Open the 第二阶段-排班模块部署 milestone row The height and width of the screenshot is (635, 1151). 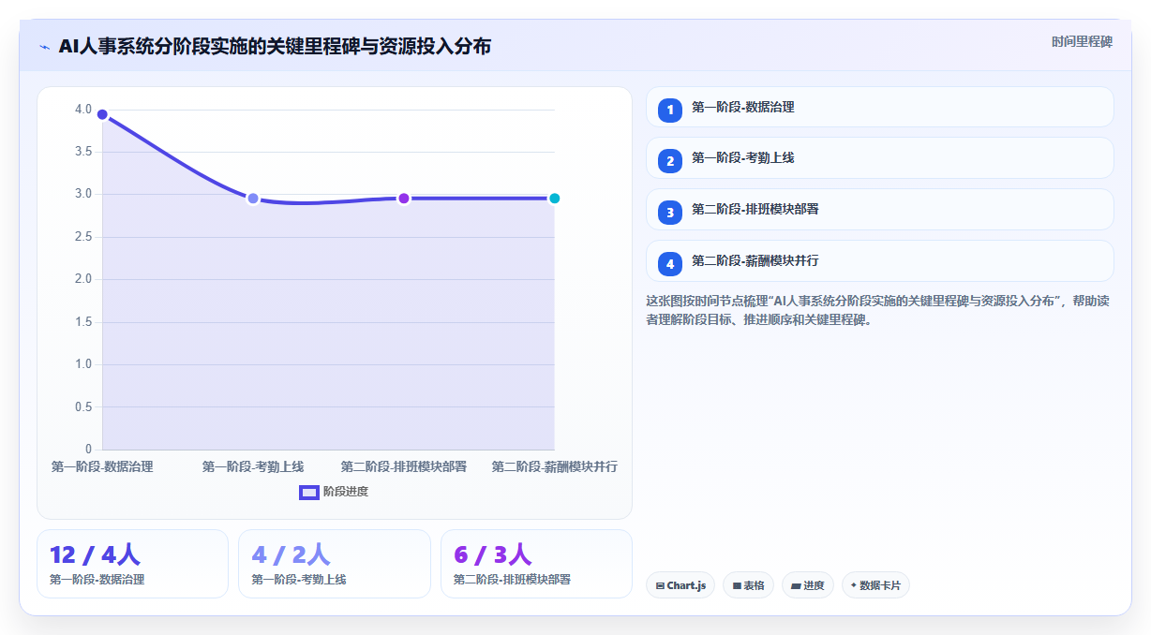tap(879, 209)
